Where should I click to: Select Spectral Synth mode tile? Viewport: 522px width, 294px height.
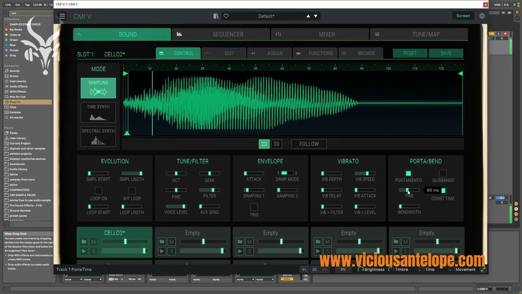coord(98,136)
